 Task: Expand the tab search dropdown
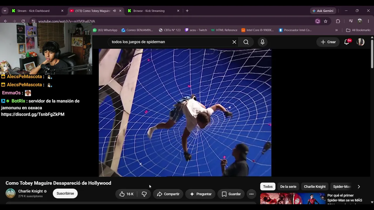[x=5, y=11]
